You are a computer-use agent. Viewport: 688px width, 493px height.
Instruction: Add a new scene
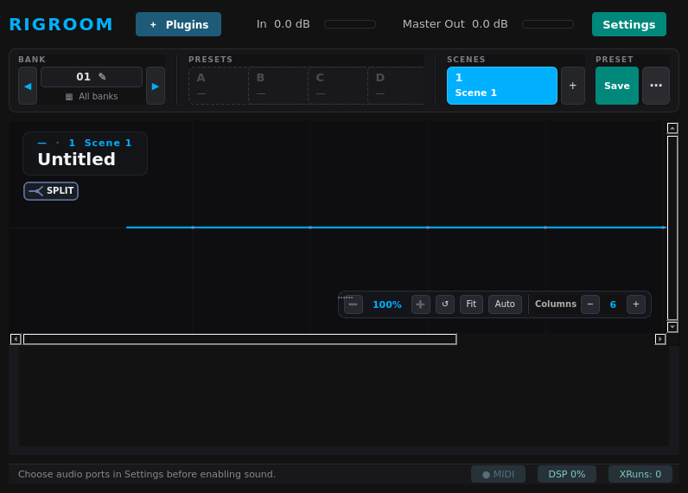[572, 86]
